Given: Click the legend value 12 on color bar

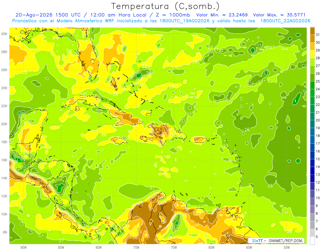Looking at the screenshot, I should tap(318, 182).
